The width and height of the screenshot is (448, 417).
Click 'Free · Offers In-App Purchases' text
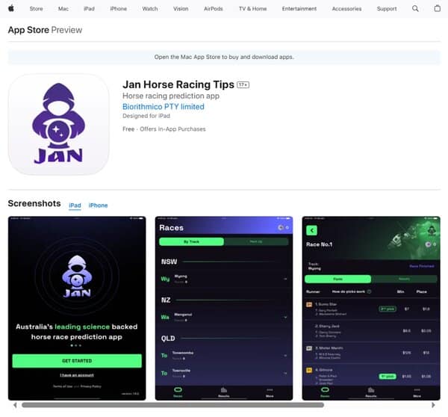click(164, 129)
